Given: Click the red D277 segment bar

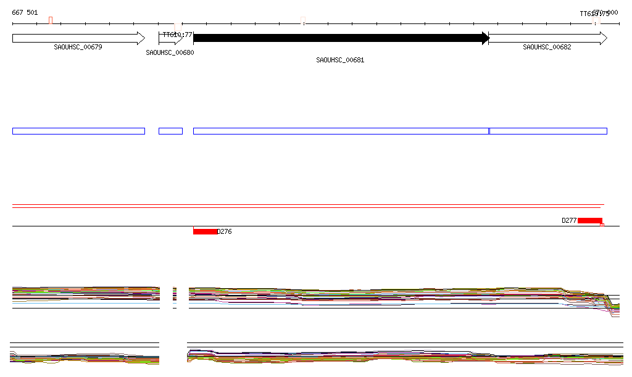Looking at the screenshot, I should [589, 221].
